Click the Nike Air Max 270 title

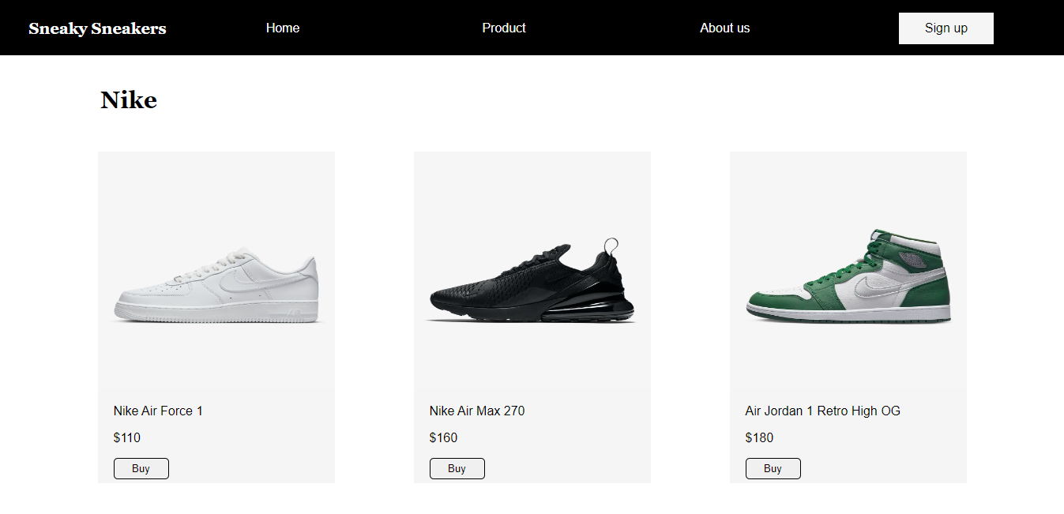point(477,411)
